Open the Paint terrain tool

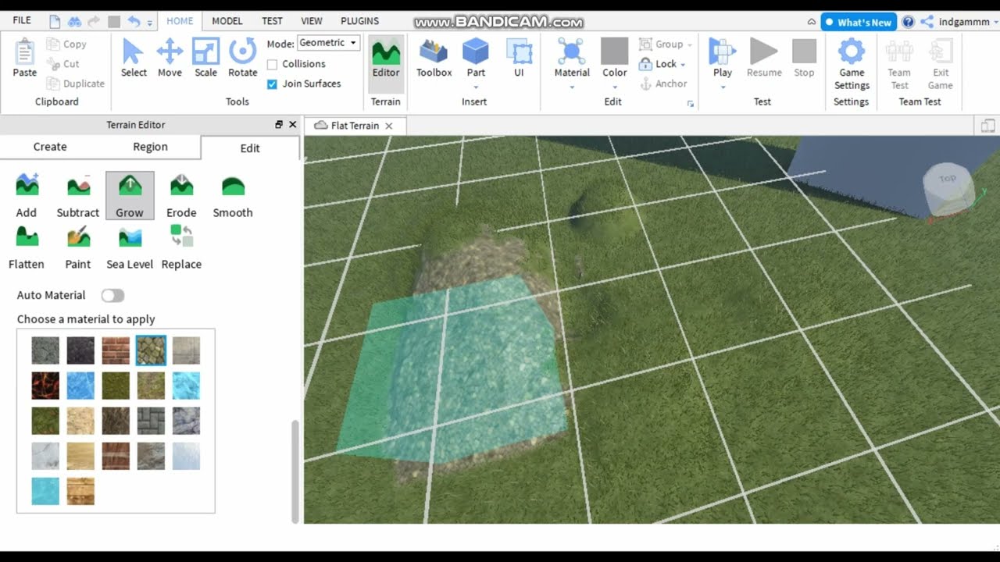click(78, 247)
